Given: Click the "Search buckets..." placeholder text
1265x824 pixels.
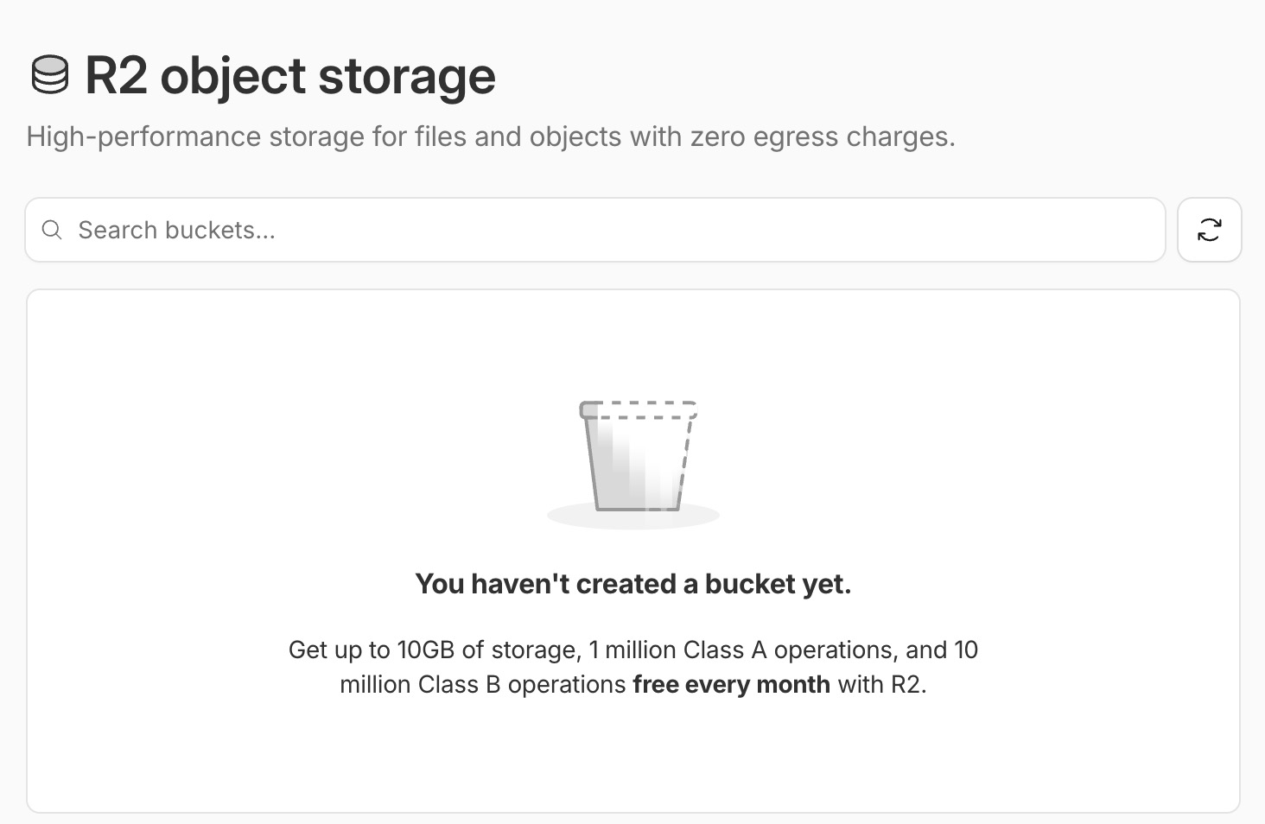Looking at the screenshot, I should tap(176, 230).
